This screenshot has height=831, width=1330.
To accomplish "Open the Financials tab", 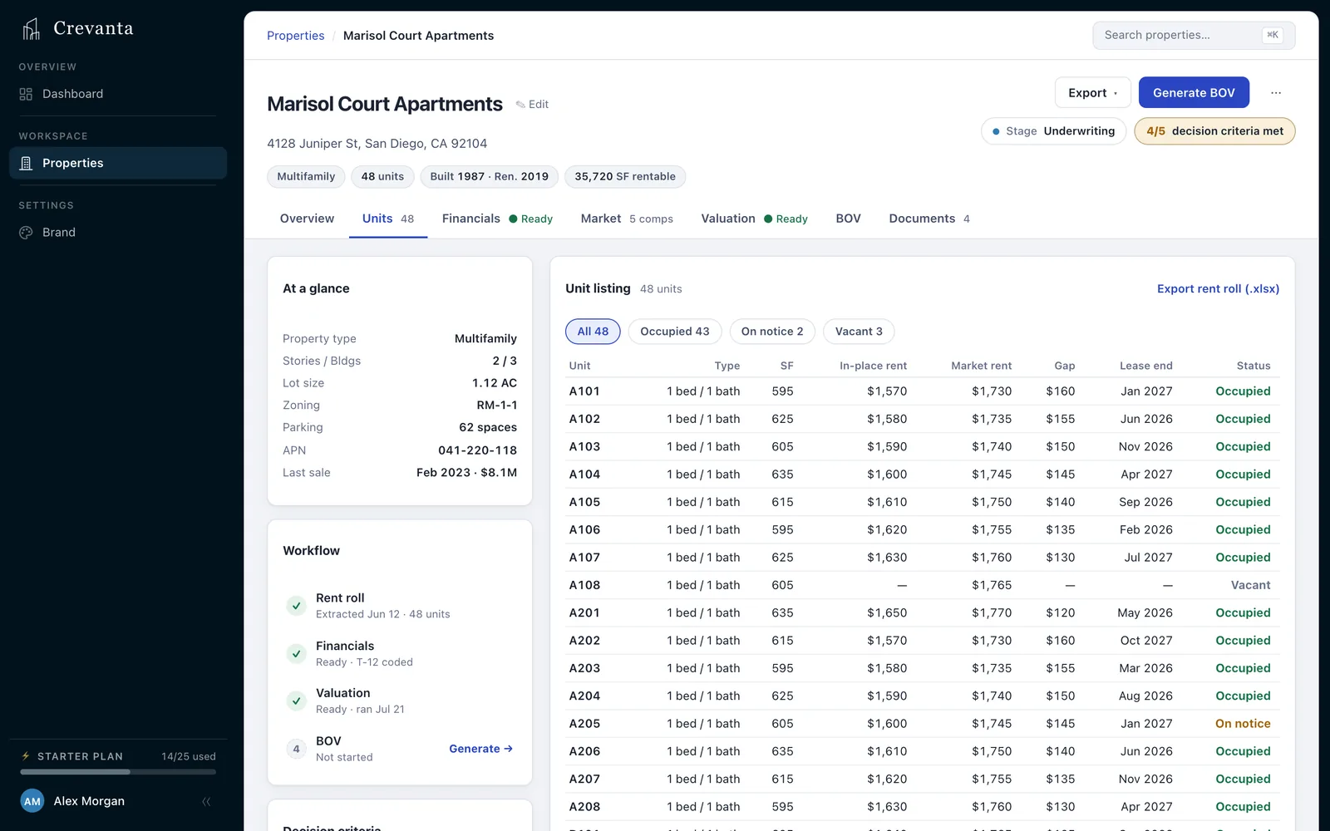I will tap(497, 219).
